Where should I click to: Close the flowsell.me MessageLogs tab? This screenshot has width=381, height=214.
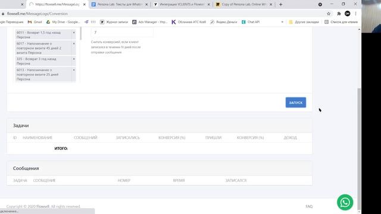[85, 4]
